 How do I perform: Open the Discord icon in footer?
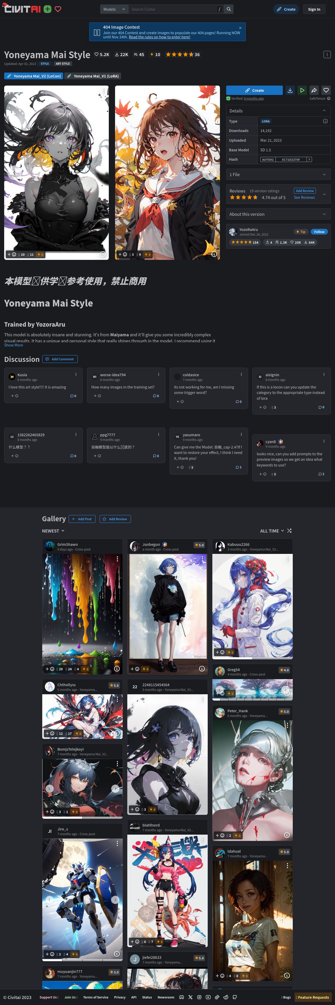pyautogui.click(x=181, y=997)
